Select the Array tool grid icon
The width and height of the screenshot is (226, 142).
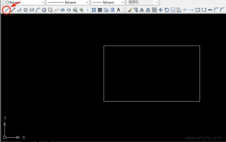[x=154, y=10]
